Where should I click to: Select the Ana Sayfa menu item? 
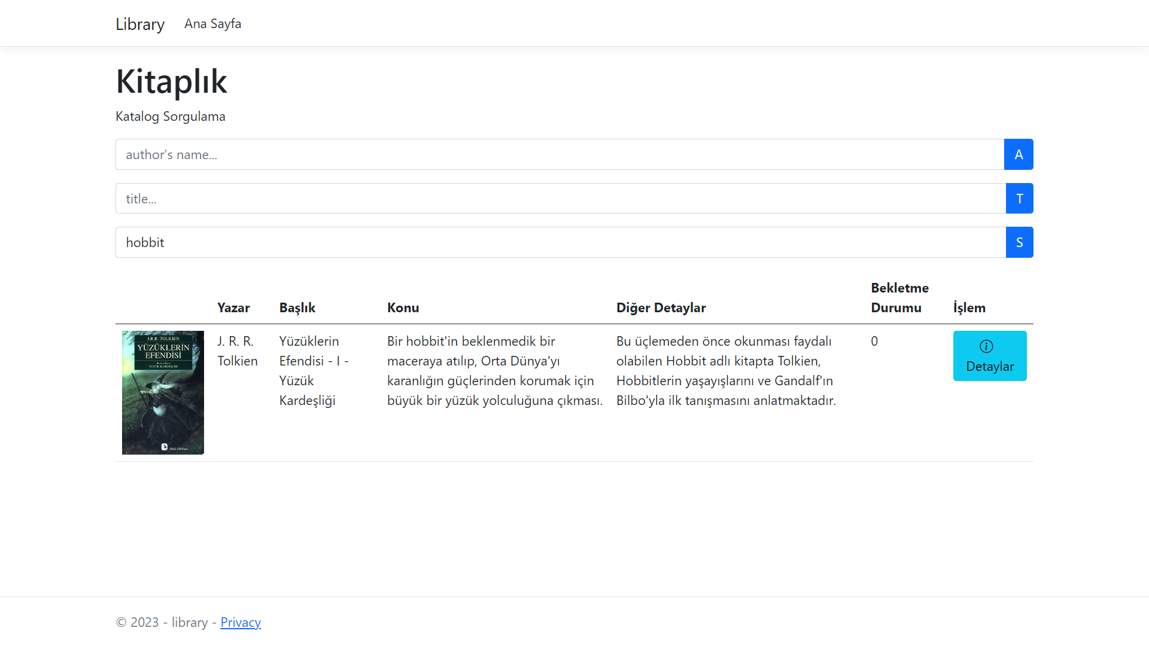point(212,24)
